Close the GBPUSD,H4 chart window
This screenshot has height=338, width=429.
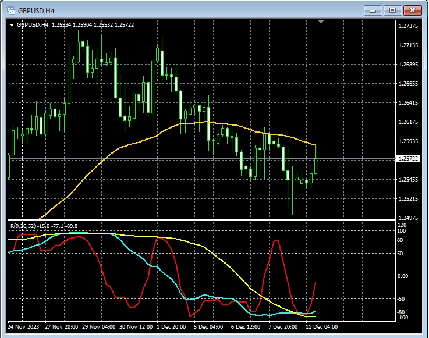coord(412,10)
